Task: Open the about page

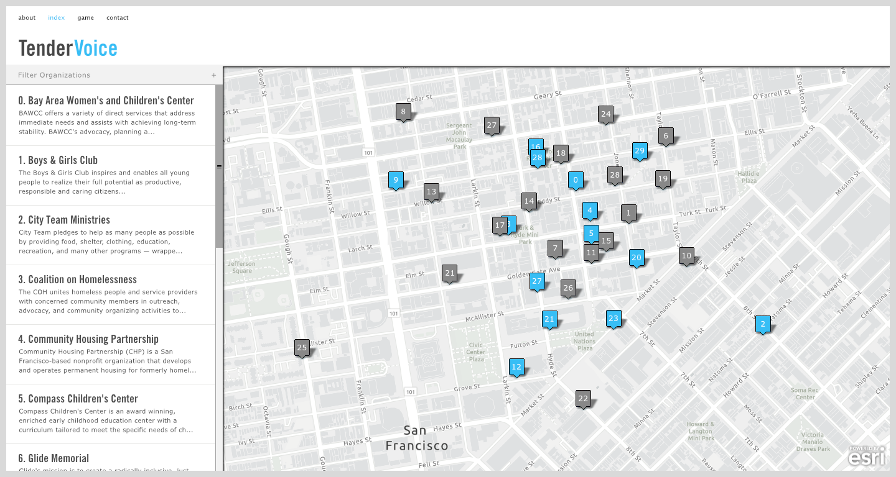Action: (27, 17)
